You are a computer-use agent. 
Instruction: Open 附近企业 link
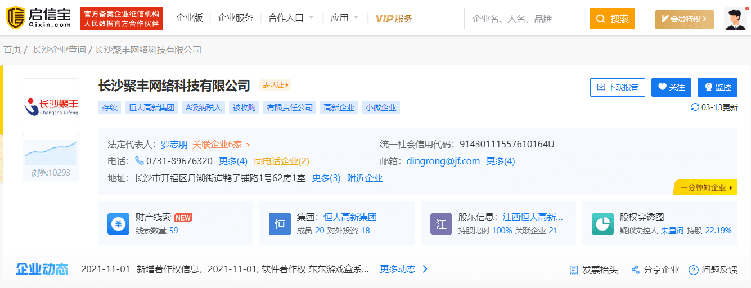coord(365,178)
